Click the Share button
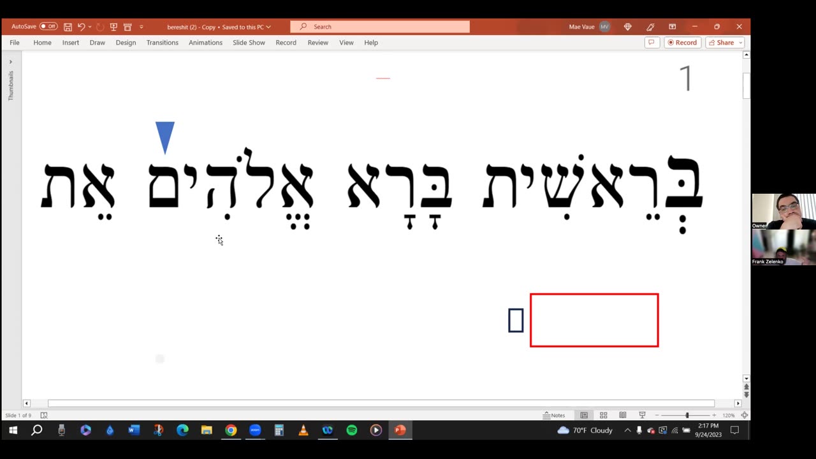The height and width of the screenshot is (459, 816). 721,43
